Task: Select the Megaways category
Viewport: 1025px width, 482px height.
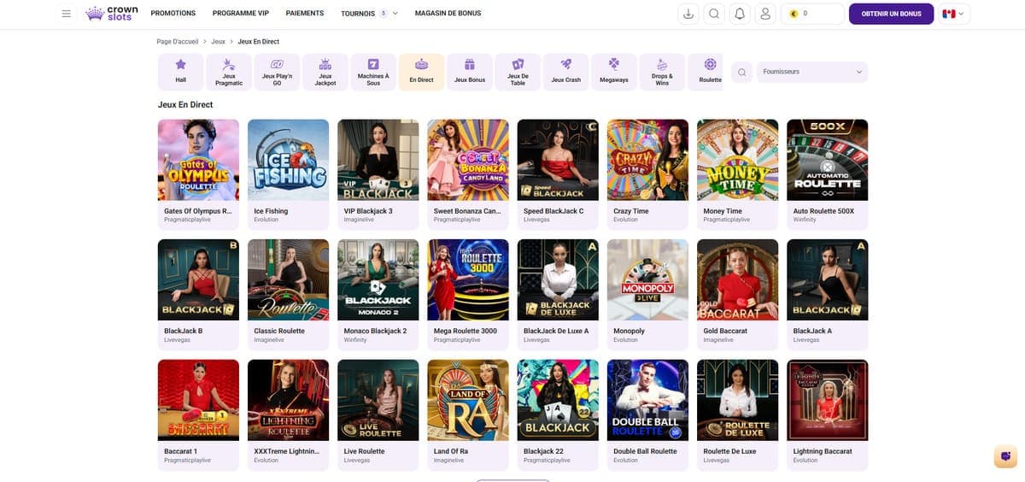Action: coord(614,72)
